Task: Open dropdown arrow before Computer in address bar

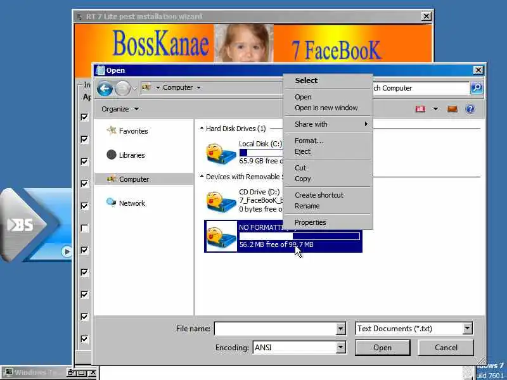Action: click(158, 87)
